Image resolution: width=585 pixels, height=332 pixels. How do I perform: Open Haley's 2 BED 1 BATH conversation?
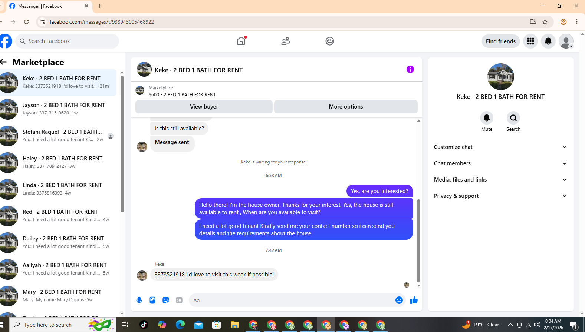[x=58, y=163]
